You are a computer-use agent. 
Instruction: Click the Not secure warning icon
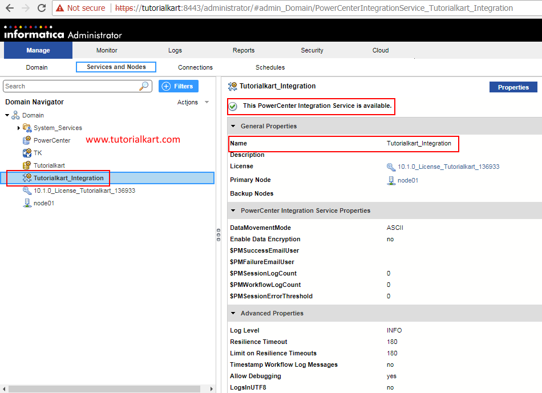(60, 8)
